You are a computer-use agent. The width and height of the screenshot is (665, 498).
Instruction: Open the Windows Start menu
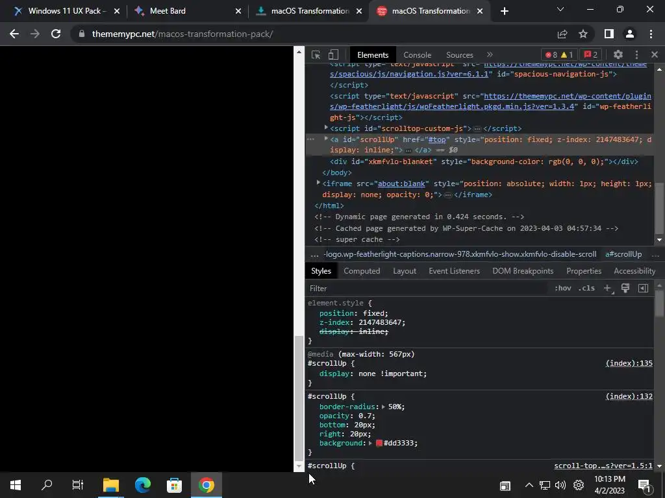[16, 485]
